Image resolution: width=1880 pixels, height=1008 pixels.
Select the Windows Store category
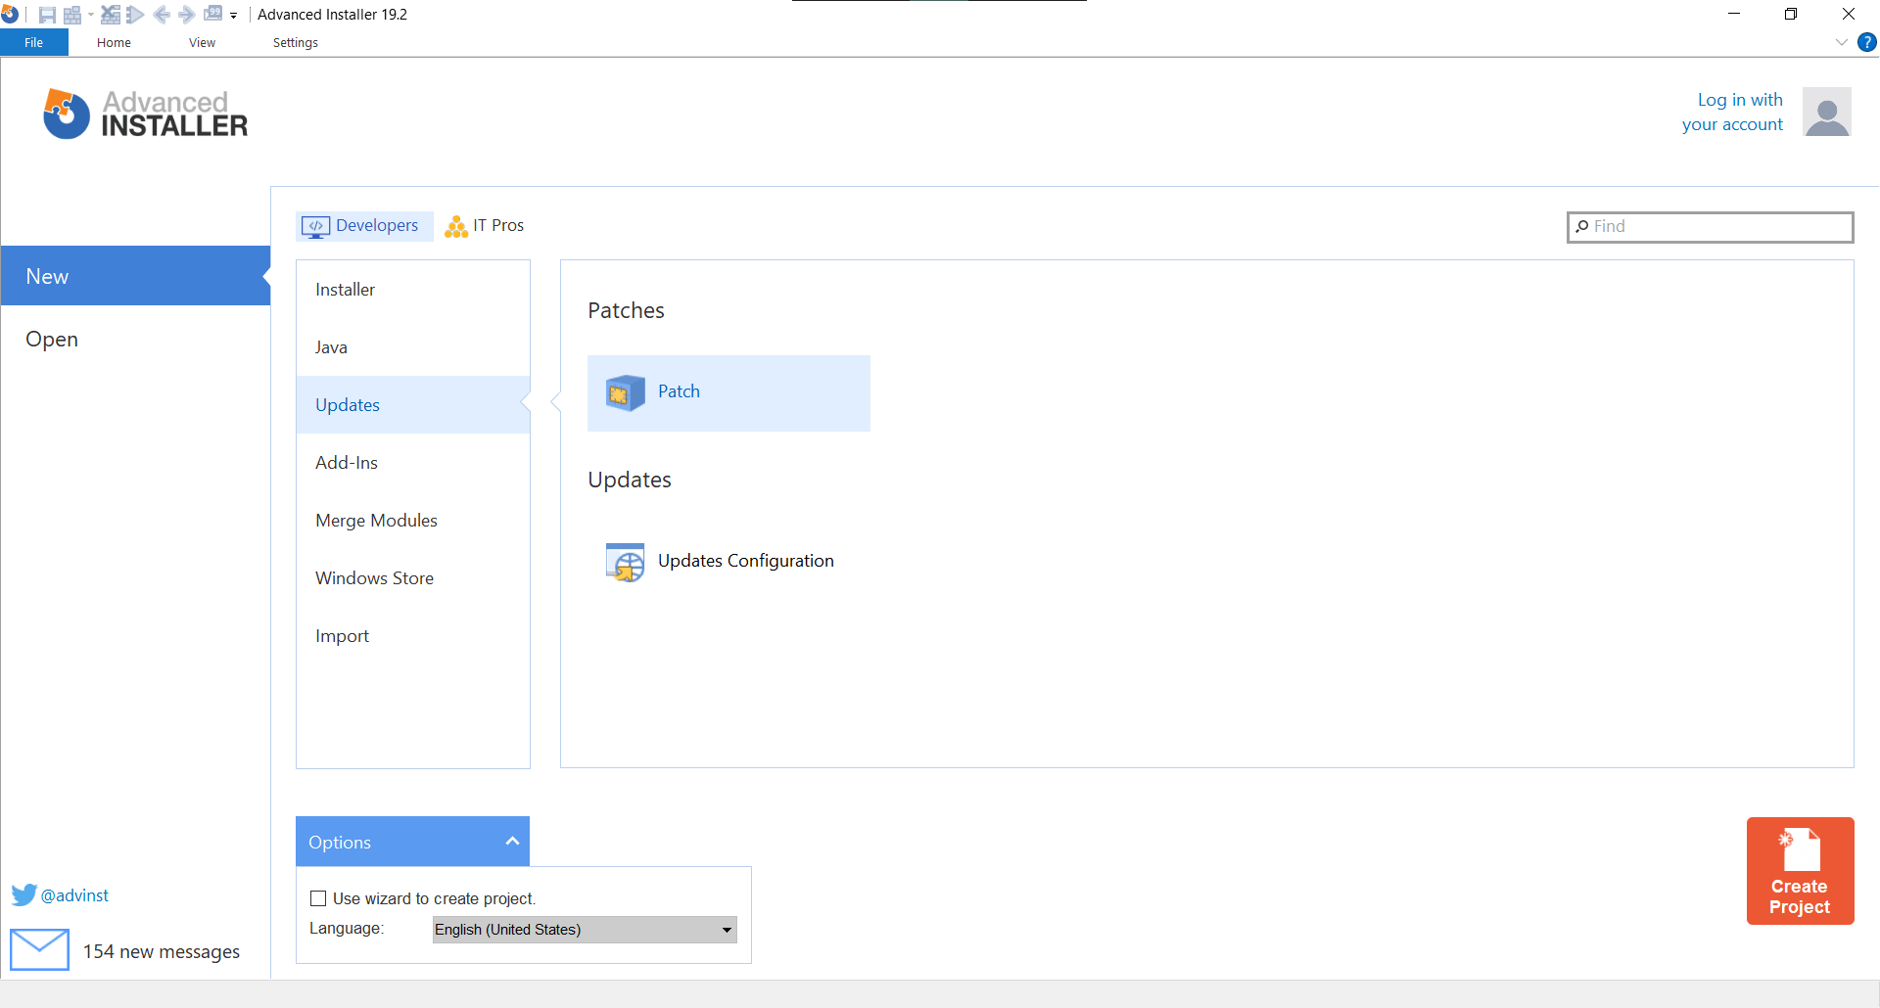click(x=413, y=578)
